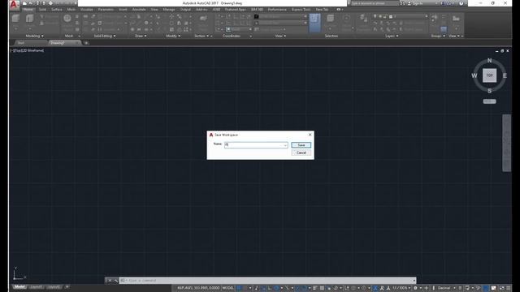
Task: Click the Smooth Object mesh icon
Action: tap(67, 19)
